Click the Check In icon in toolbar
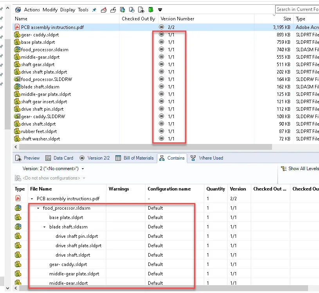The height and width of the screenshot is (293, 319). [x=113, y=9]
